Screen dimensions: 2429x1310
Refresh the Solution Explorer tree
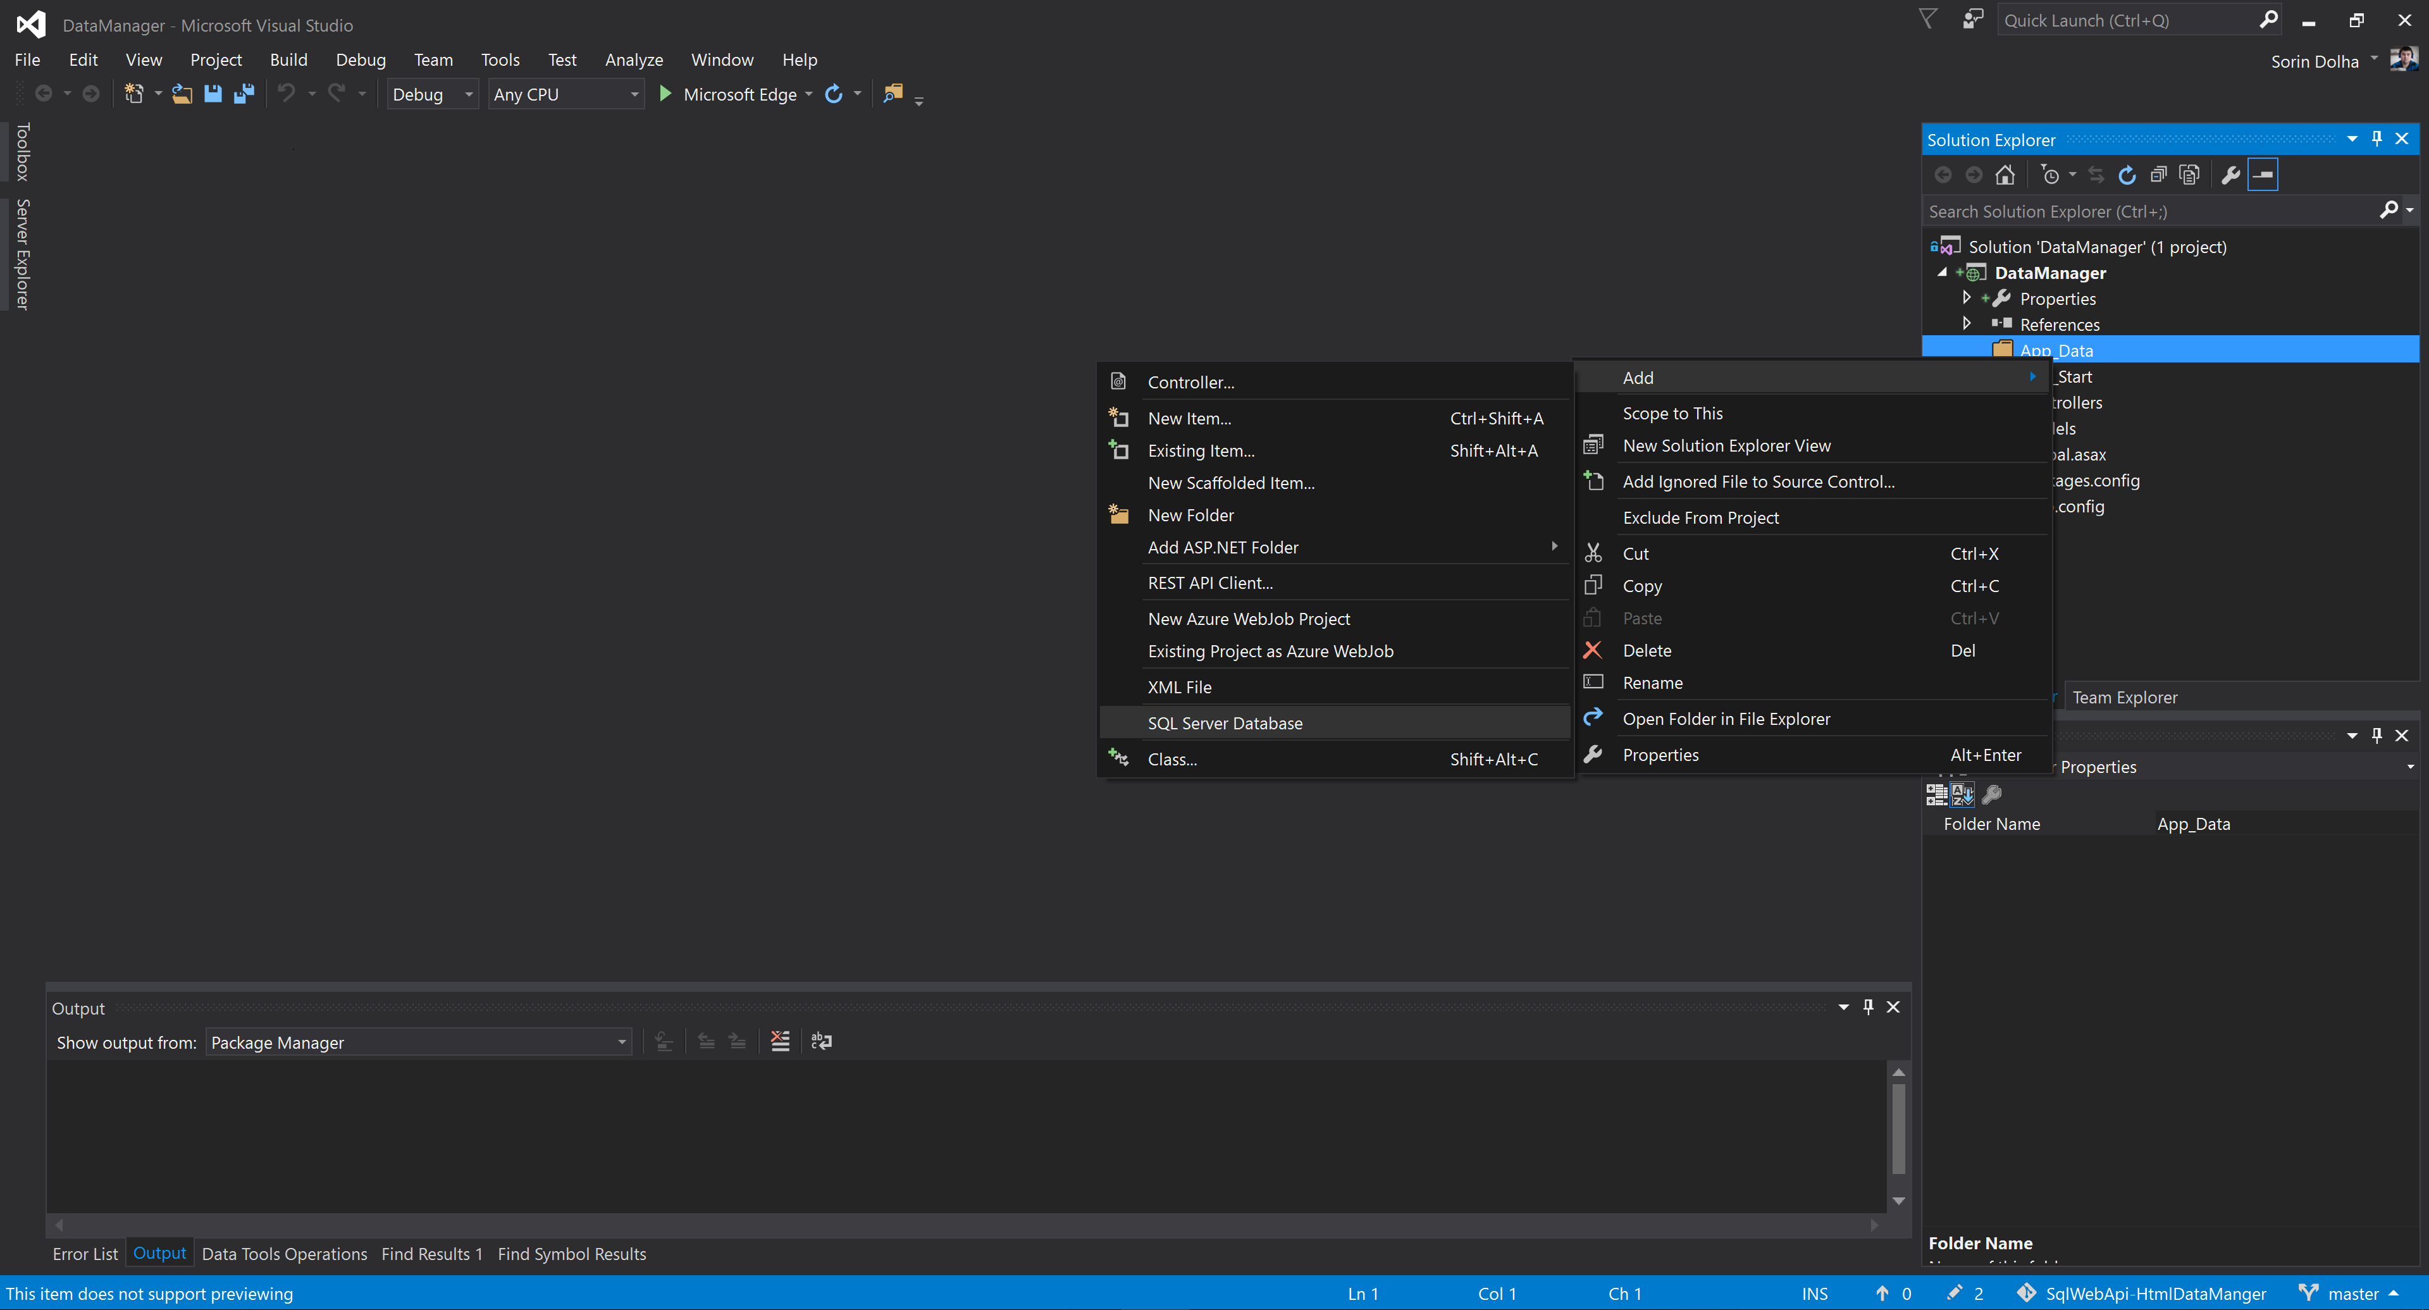[x=2127, y=175]
